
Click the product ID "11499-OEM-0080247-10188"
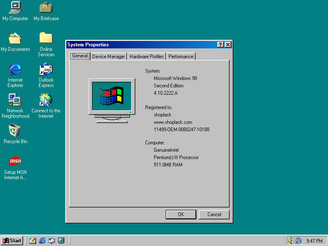[182, 130]
